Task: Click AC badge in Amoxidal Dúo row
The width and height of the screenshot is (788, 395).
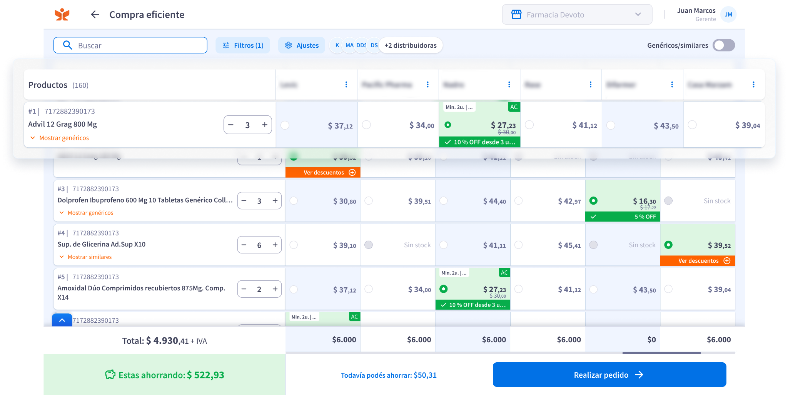Action: [x=504, y=273]
